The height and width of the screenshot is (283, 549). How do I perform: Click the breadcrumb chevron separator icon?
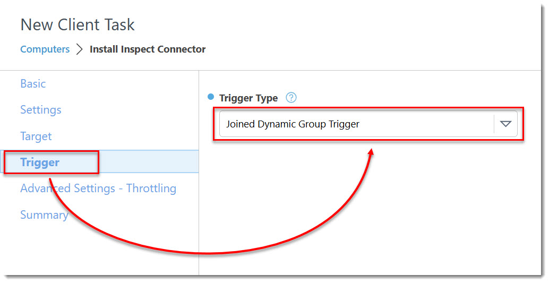(80, 49)
